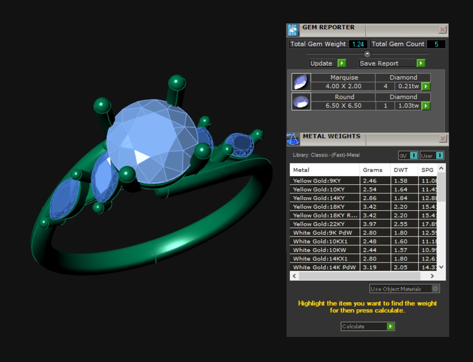Click green arrow next to Save Report

[421, 63]
